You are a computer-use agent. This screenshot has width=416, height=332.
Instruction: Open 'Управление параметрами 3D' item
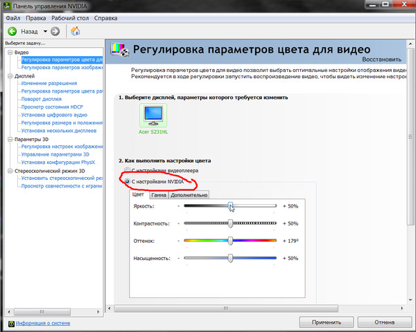[55, 154]
